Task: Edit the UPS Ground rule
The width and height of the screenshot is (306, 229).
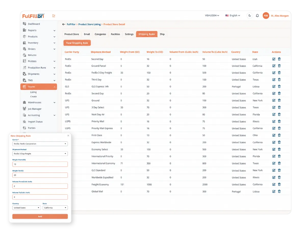Action: (x=274, y=101)
